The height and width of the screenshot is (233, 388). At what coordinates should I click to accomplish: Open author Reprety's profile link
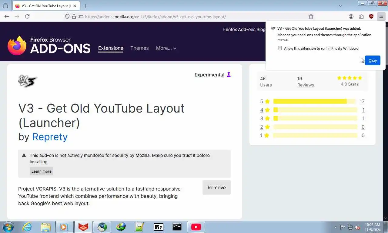pos(50,137)
